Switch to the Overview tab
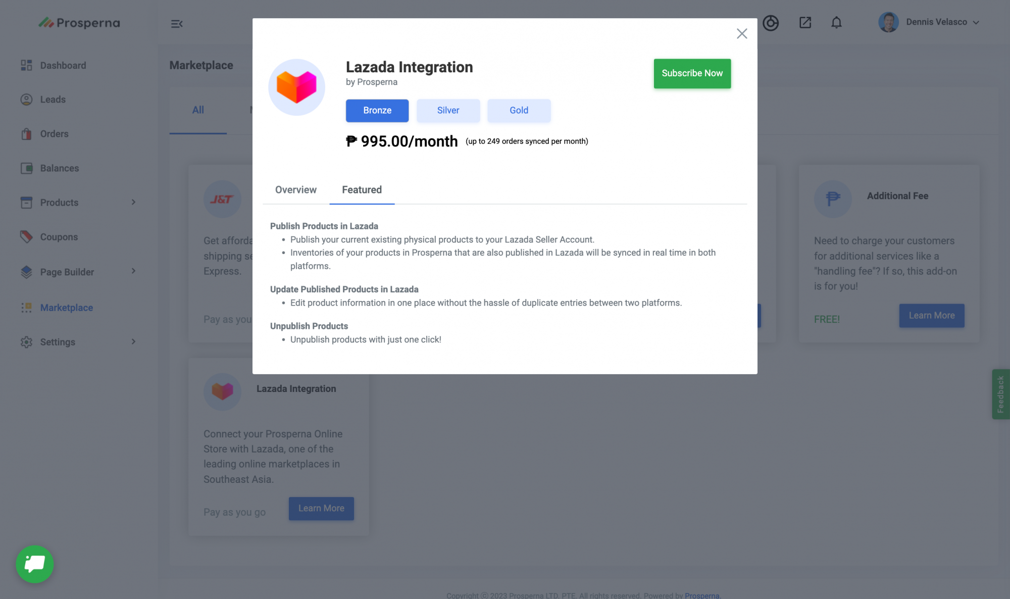This screenshot has width=1010, height=599. pos(295,190)
